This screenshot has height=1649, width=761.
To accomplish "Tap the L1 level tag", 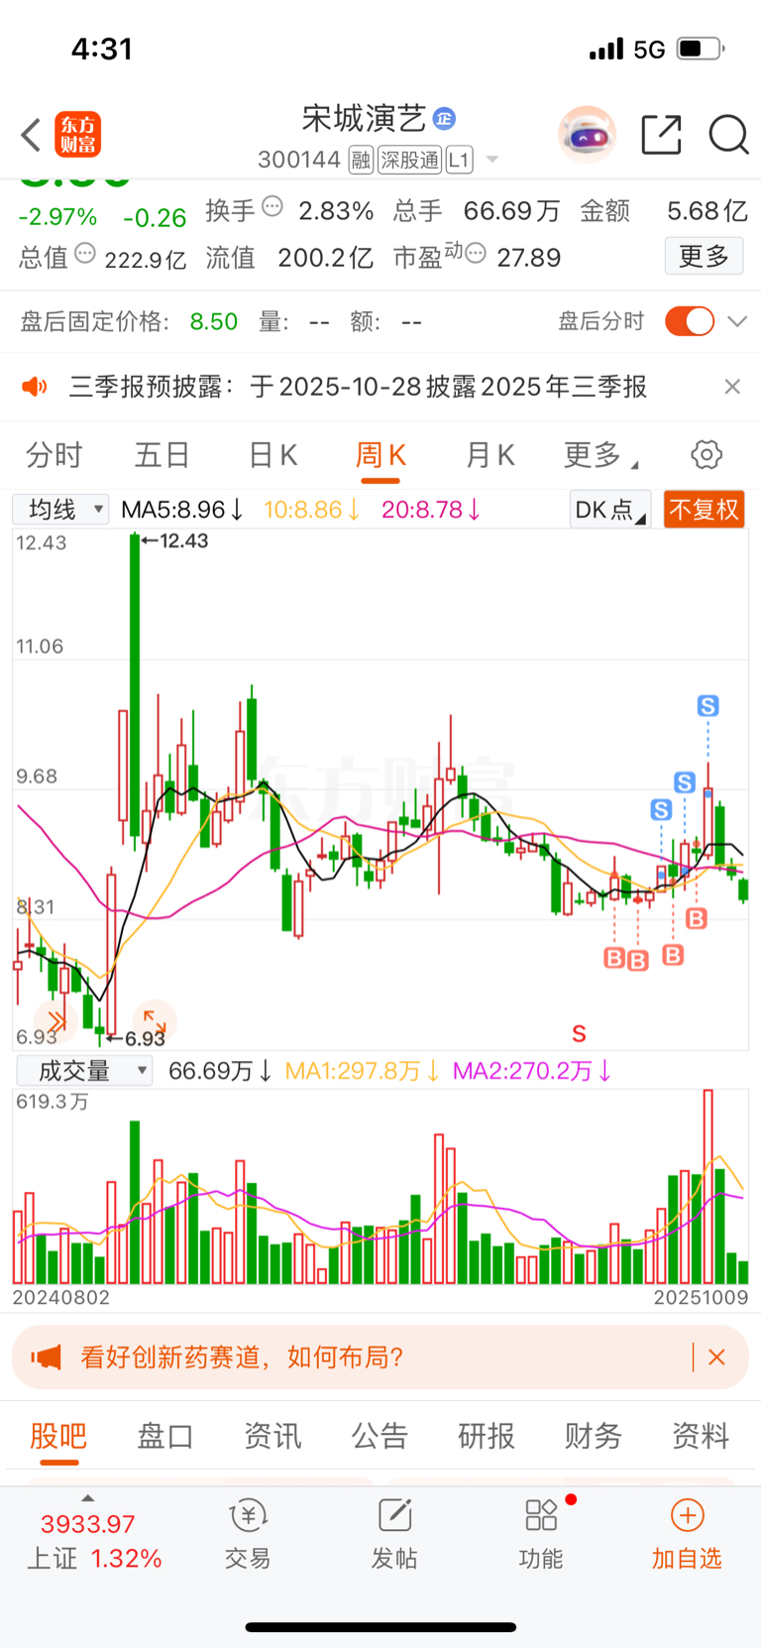I will point(459,160).
